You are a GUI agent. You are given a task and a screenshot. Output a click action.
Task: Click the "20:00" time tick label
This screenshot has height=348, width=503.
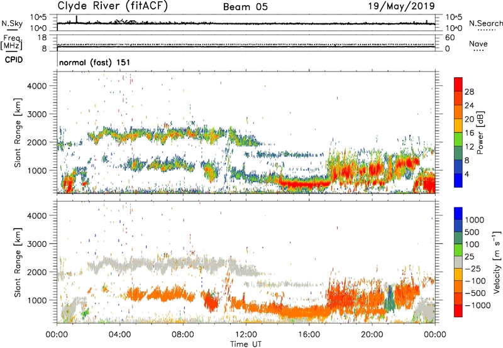click(x=372, y=335)
